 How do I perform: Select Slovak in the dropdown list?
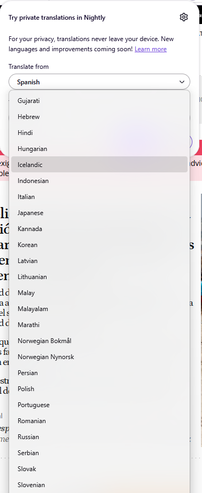99,469
